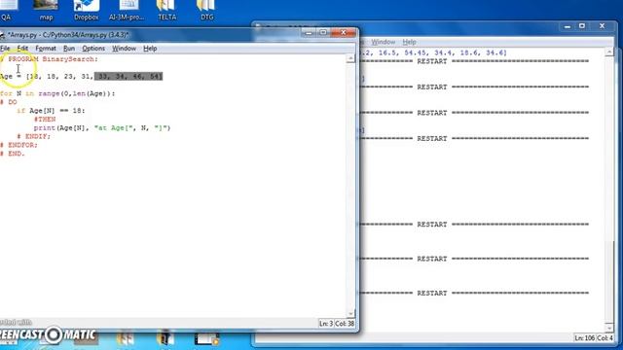Open the DTG folder on desktop
The width and height of the screenshot is (623, 350).
206,11
